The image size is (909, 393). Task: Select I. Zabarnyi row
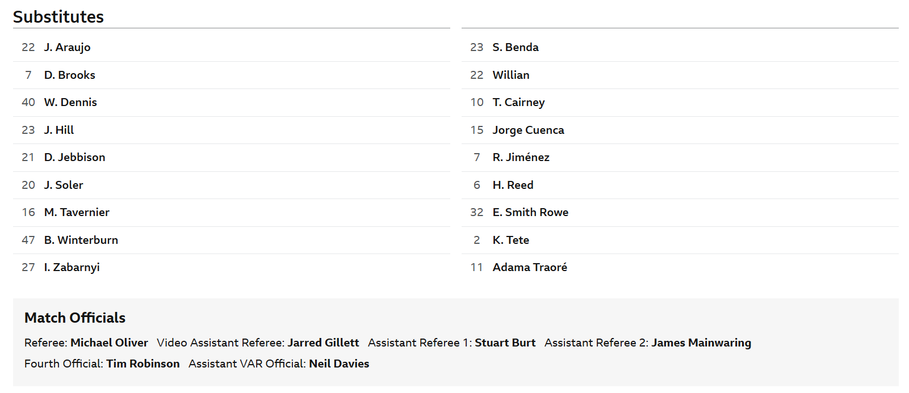[x=72, y=267]
